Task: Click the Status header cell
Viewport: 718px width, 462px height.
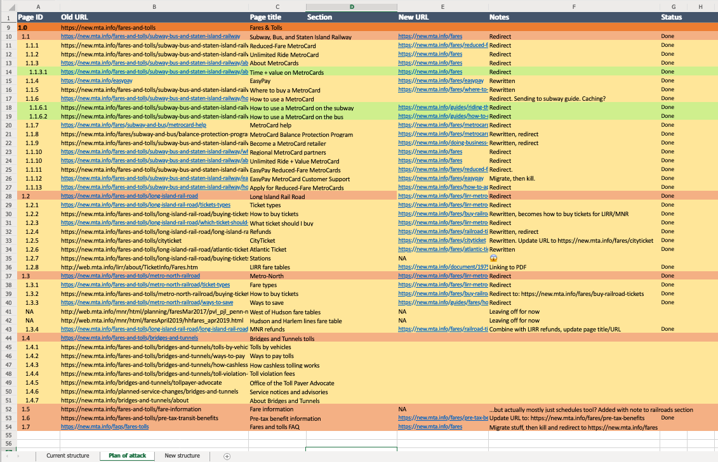Action: coord(674,17)
